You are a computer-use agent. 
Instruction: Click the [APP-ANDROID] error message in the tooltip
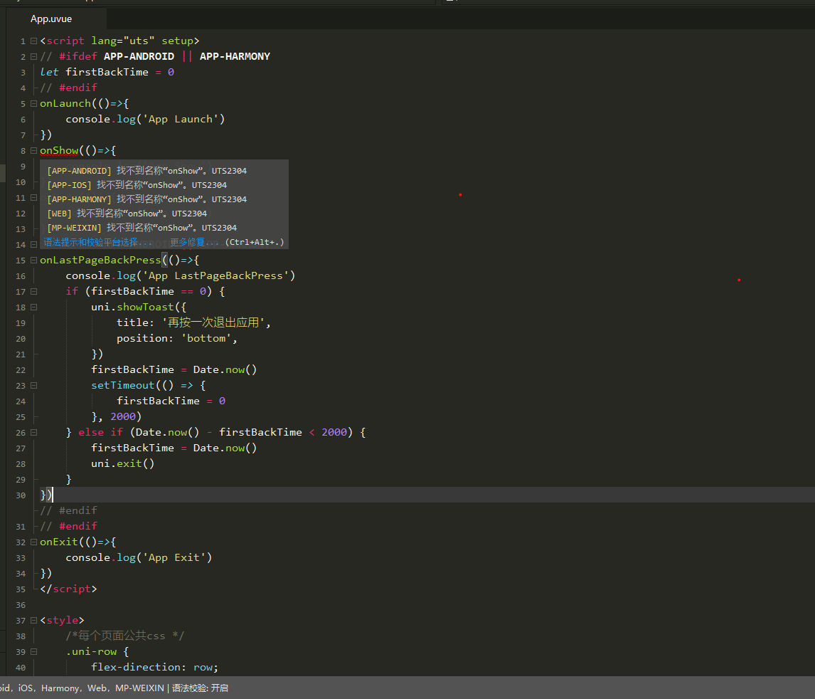click(x=147, y=171)
